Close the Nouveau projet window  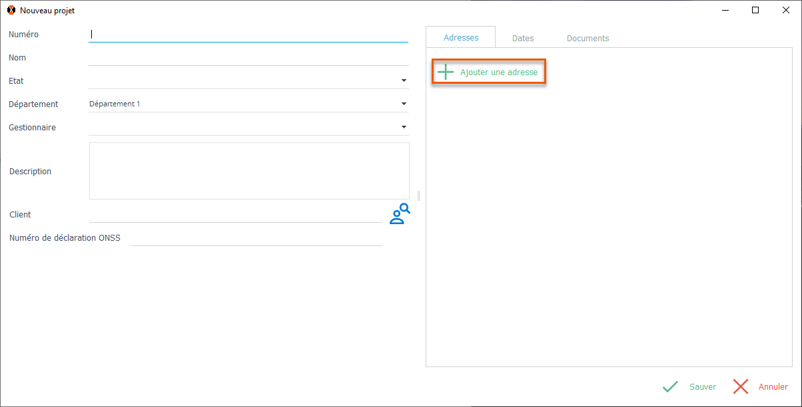tap(786, 10)
